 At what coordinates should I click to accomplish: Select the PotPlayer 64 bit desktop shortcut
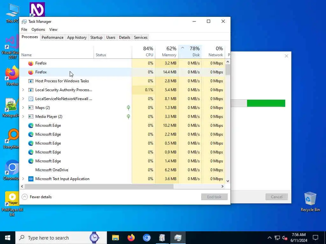[x=12, y=204]
